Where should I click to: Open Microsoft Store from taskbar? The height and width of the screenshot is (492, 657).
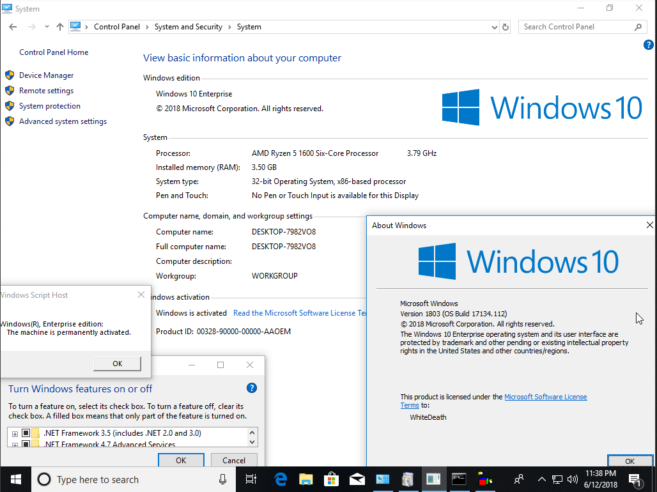pyautogui.click(x=332, y=479)
